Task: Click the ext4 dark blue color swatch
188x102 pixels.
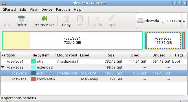Action: tap(34, 73)
